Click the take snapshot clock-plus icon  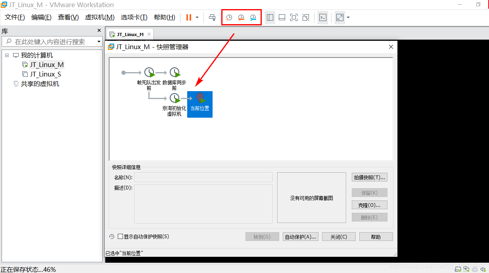coord(229,17)
